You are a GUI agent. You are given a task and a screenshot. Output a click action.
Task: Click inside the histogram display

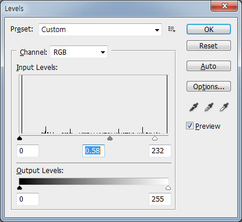point(93,104)
